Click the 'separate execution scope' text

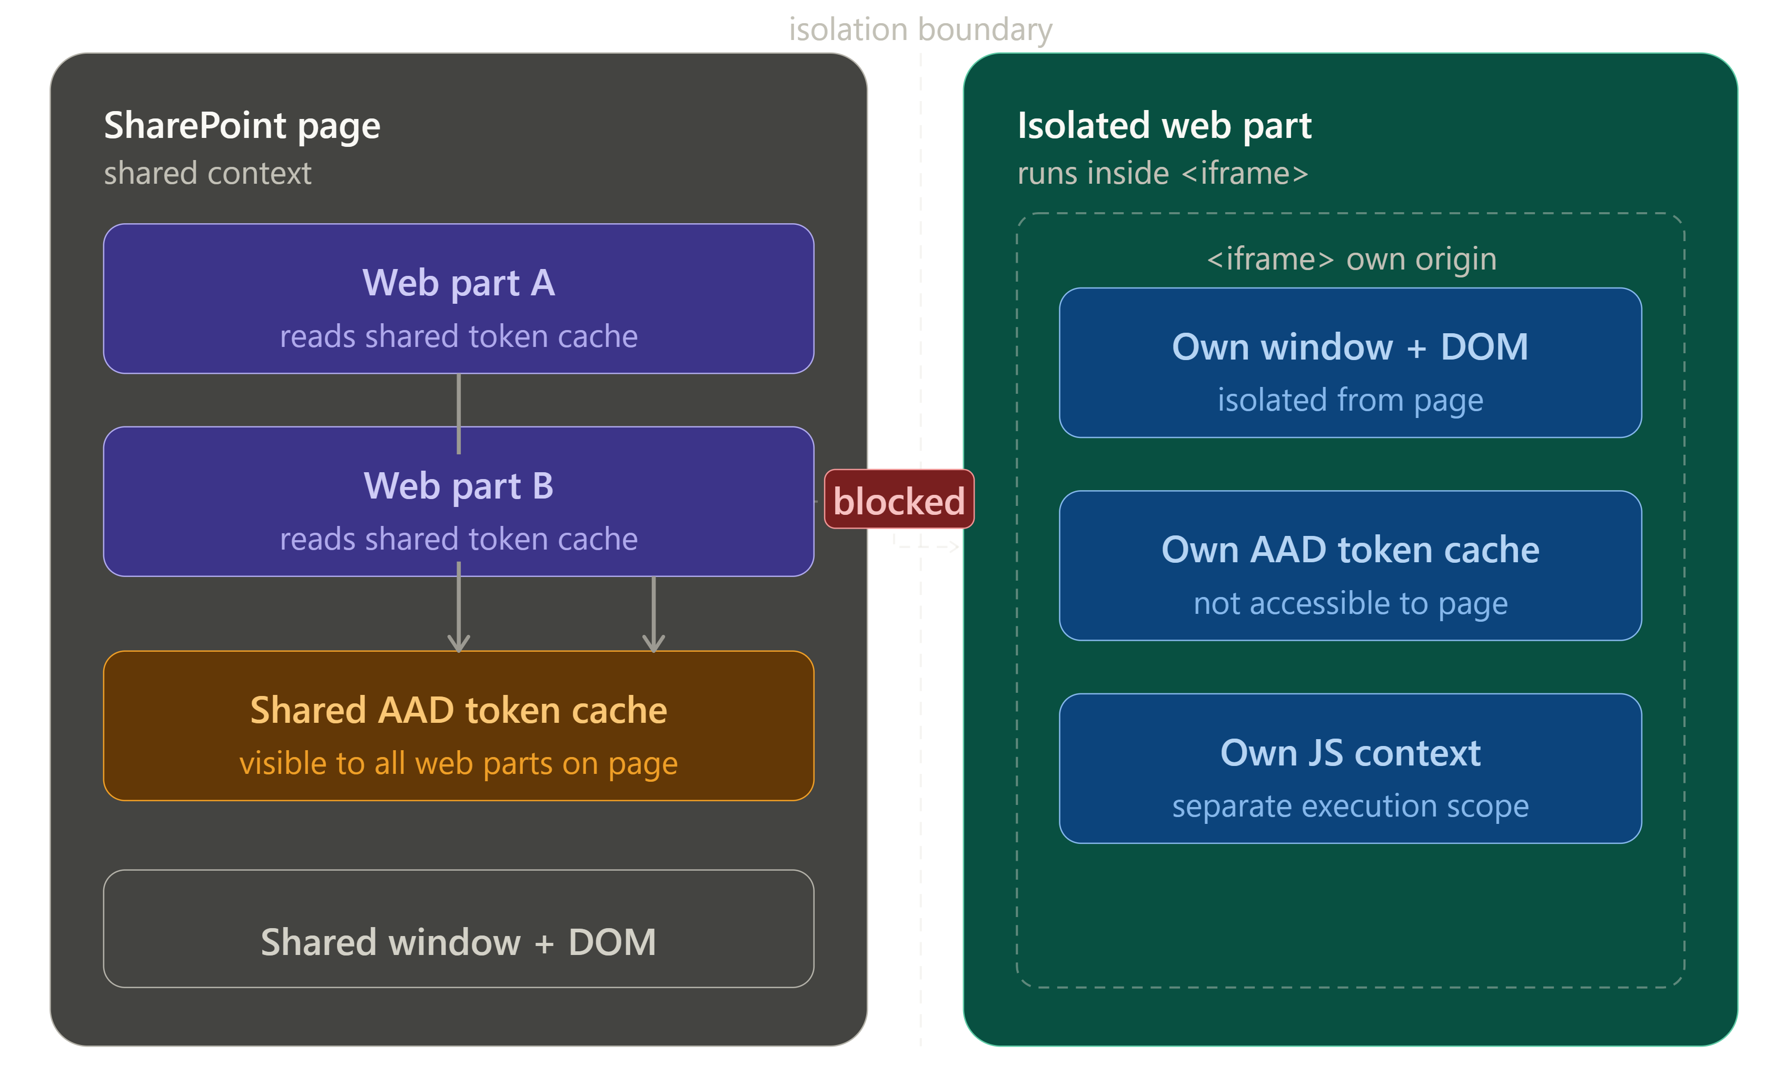tap(1350, 807)
